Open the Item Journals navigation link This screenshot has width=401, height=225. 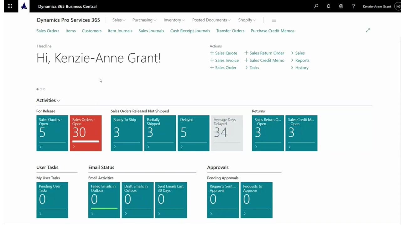120,31
